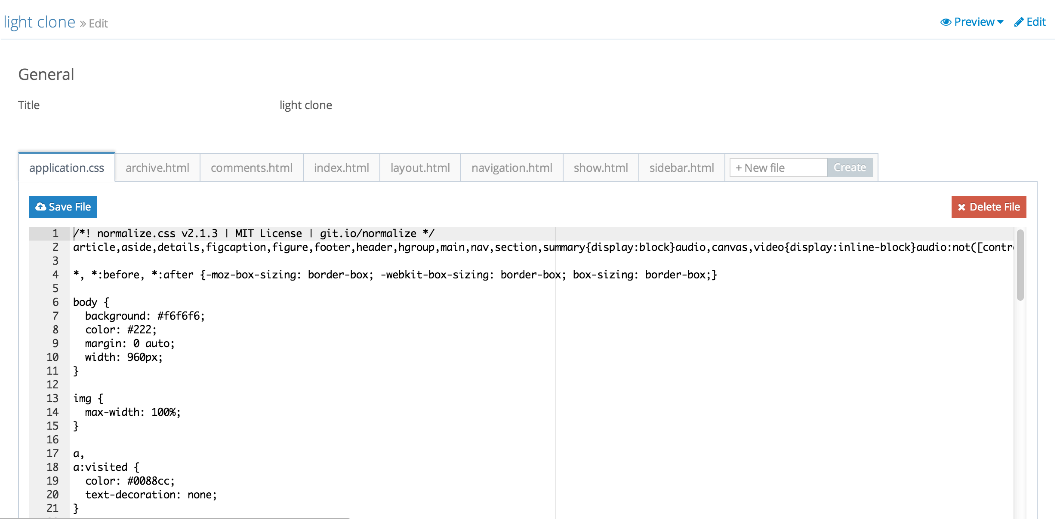Switch to the show.html tab
Image resolution: width=1060 pixels, height=519 pixels.
tap(601, 168)
